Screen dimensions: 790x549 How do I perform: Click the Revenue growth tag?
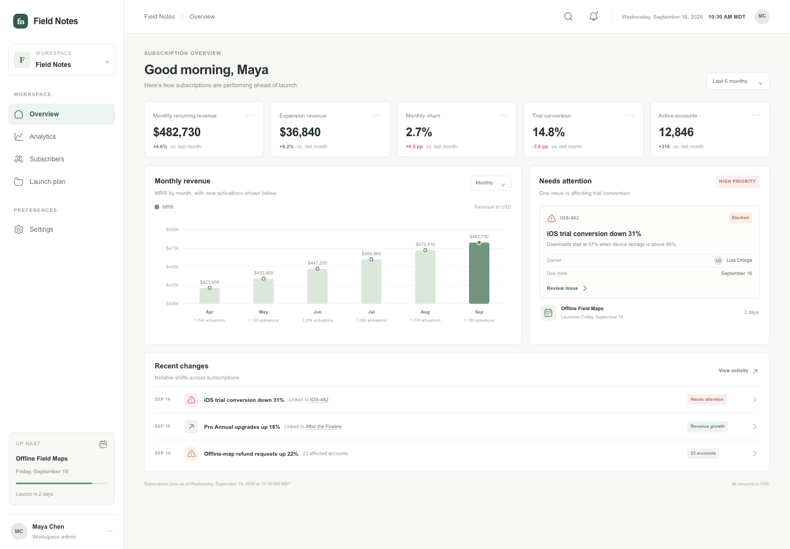pos(708,427)
